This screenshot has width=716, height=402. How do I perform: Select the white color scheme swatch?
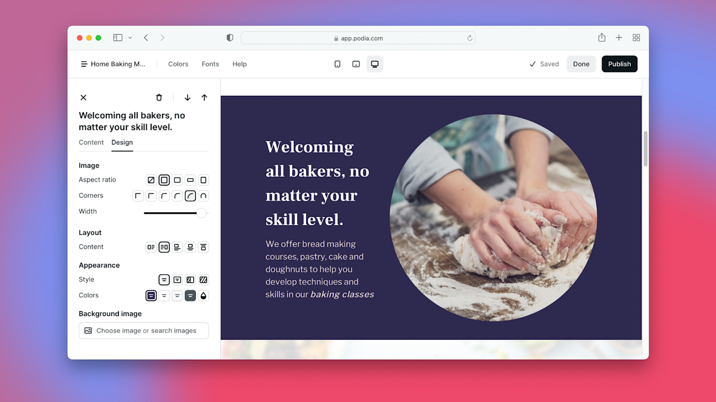click(x=164, y=296)
